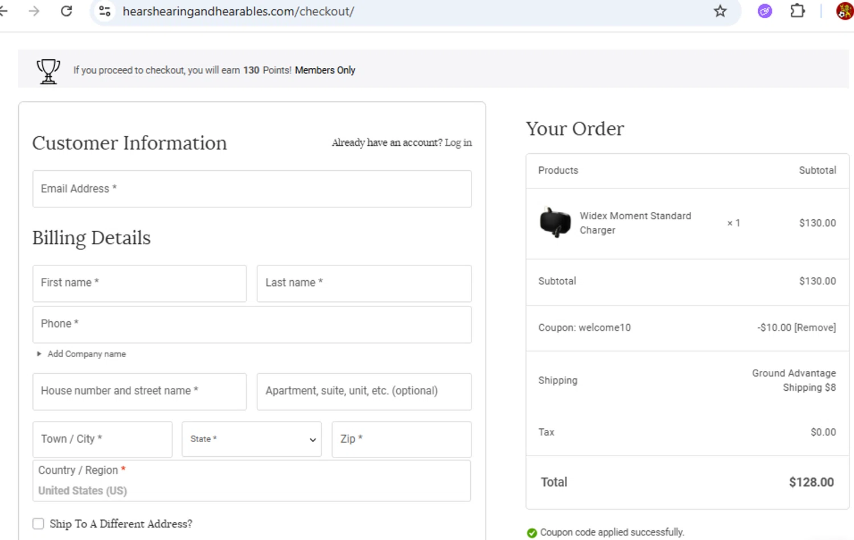Image resolution: width=854 pixels, height=540 pixels.
Task: Bookmark this page with the star icon
Action: pos(720,11)
